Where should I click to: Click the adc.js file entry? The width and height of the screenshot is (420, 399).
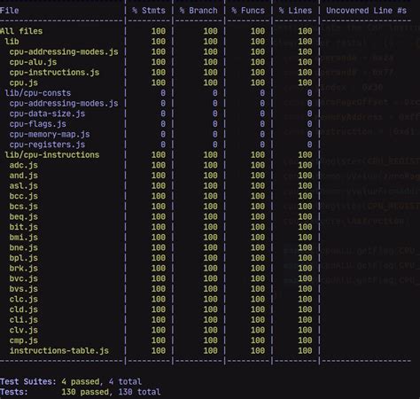(x=24, y=165)
